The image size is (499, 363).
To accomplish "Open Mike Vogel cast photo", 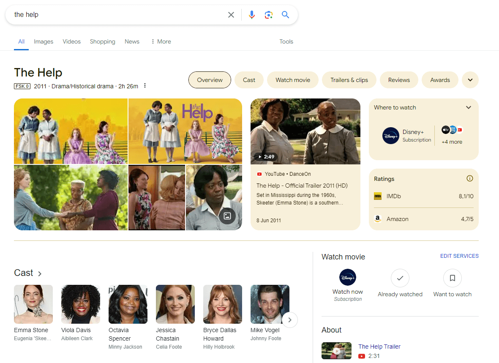I will tap(270, 304).
